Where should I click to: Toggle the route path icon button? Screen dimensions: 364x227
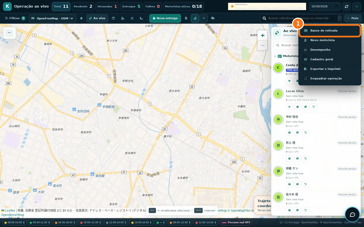pyautogui.click(x=195, y=18)
